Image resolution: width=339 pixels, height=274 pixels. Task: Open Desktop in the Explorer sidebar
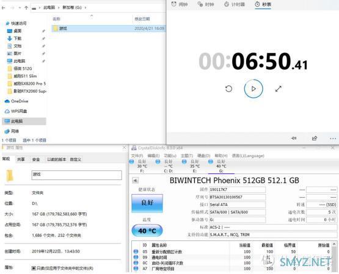pos(15,31)
